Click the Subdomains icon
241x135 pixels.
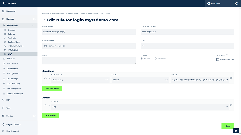4,25
